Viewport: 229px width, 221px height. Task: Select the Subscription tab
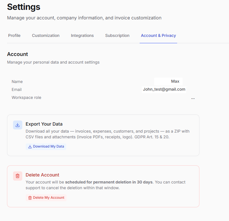coord(117,36)
